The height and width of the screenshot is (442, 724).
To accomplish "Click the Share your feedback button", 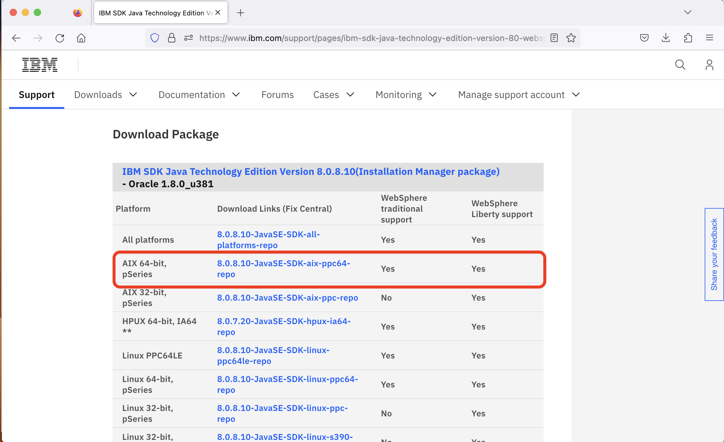I will (x=714, y=254).
